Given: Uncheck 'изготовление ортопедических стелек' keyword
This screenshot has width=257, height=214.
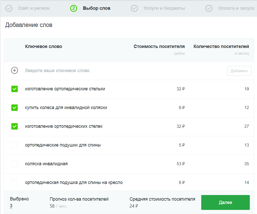Looking at the screenshot, I should pos(14,127).
